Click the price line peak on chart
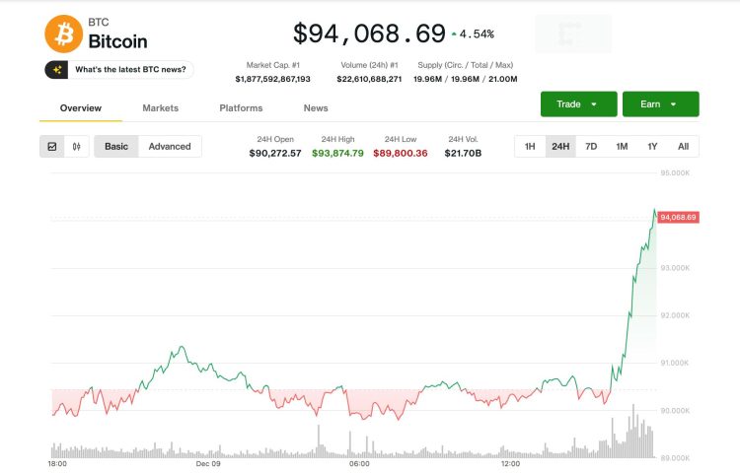The image size is (740, 473). [x=654, y=210]
